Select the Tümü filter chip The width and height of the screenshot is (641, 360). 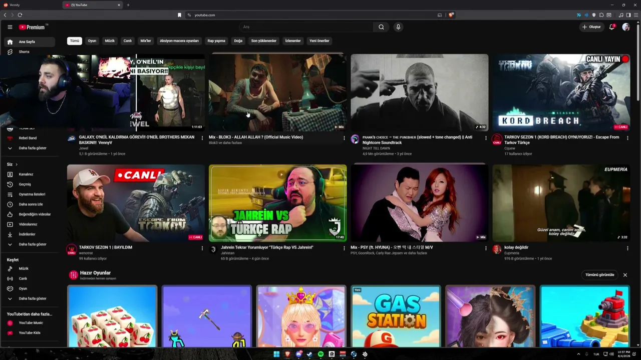tap(75, 41)
